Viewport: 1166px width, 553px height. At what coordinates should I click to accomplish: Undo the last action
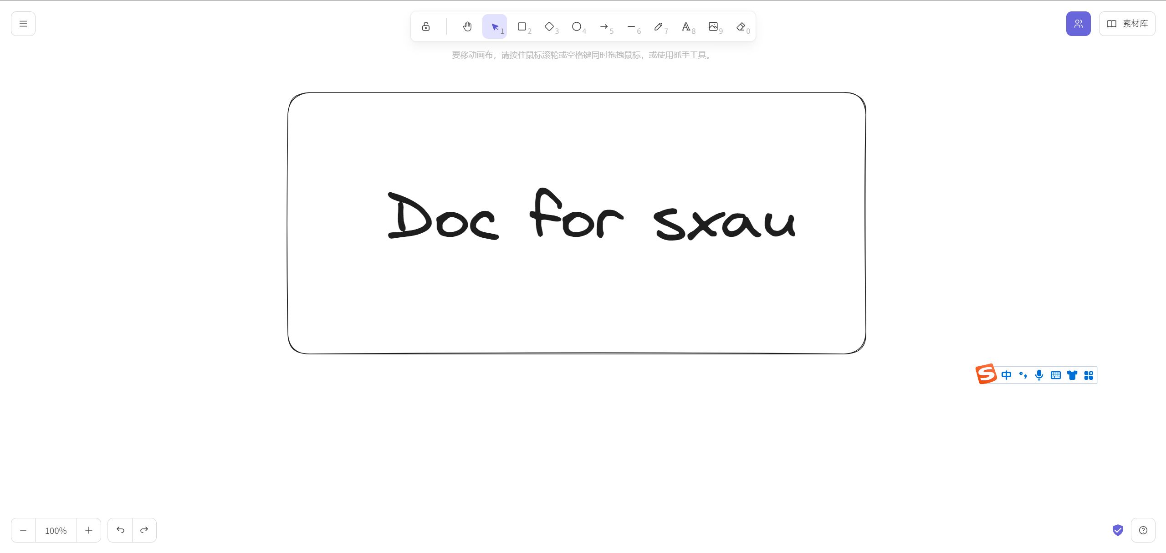pos(120,530)
